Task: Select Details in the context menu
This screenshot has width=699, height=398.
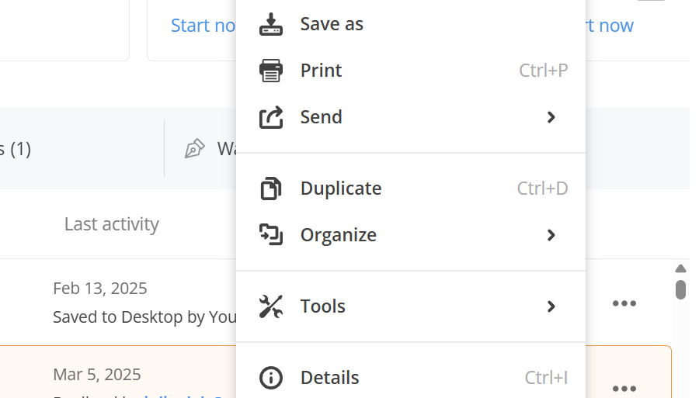Action: click(x=411, y=378)
